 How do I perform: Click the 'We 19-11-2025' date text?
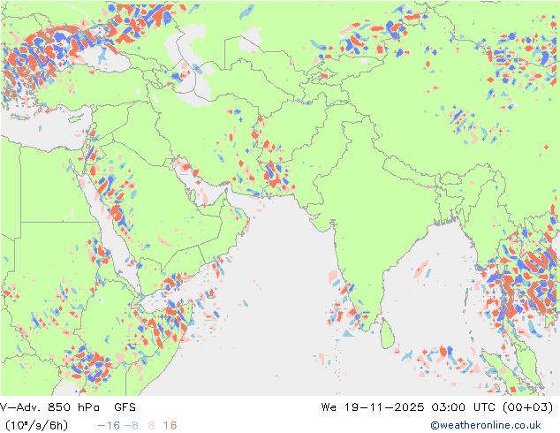pos(373,406)
